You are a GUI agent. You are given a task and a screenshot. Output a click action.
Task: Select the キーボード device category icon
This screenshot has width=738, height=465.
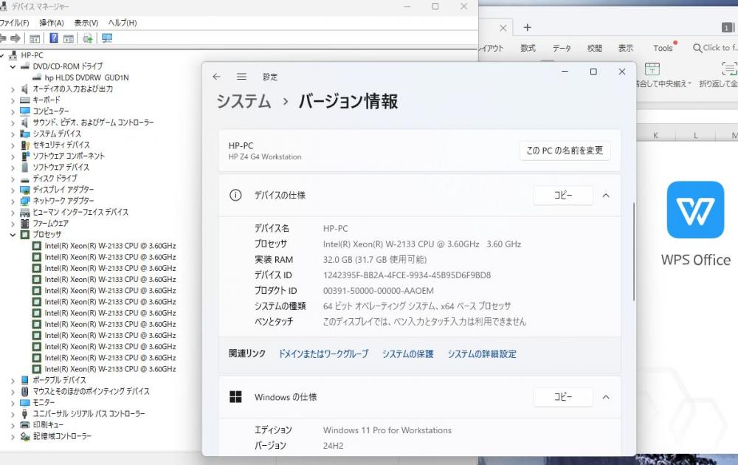[25, 100]
